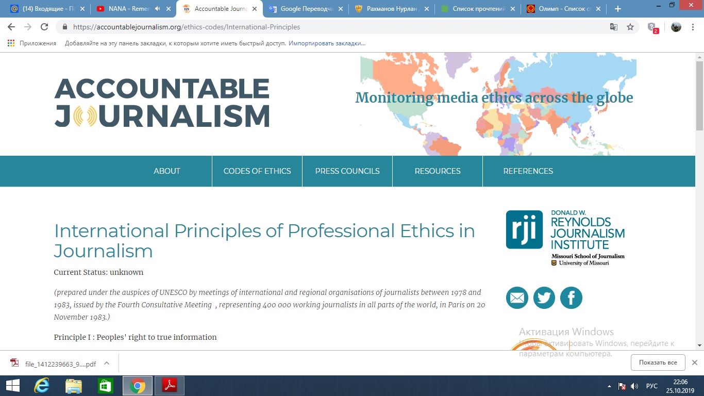This screenshot has width=704, height=396.
Task: Reload the page with the refresh icon
Action: pyautogui.click(x=44, y=27)
